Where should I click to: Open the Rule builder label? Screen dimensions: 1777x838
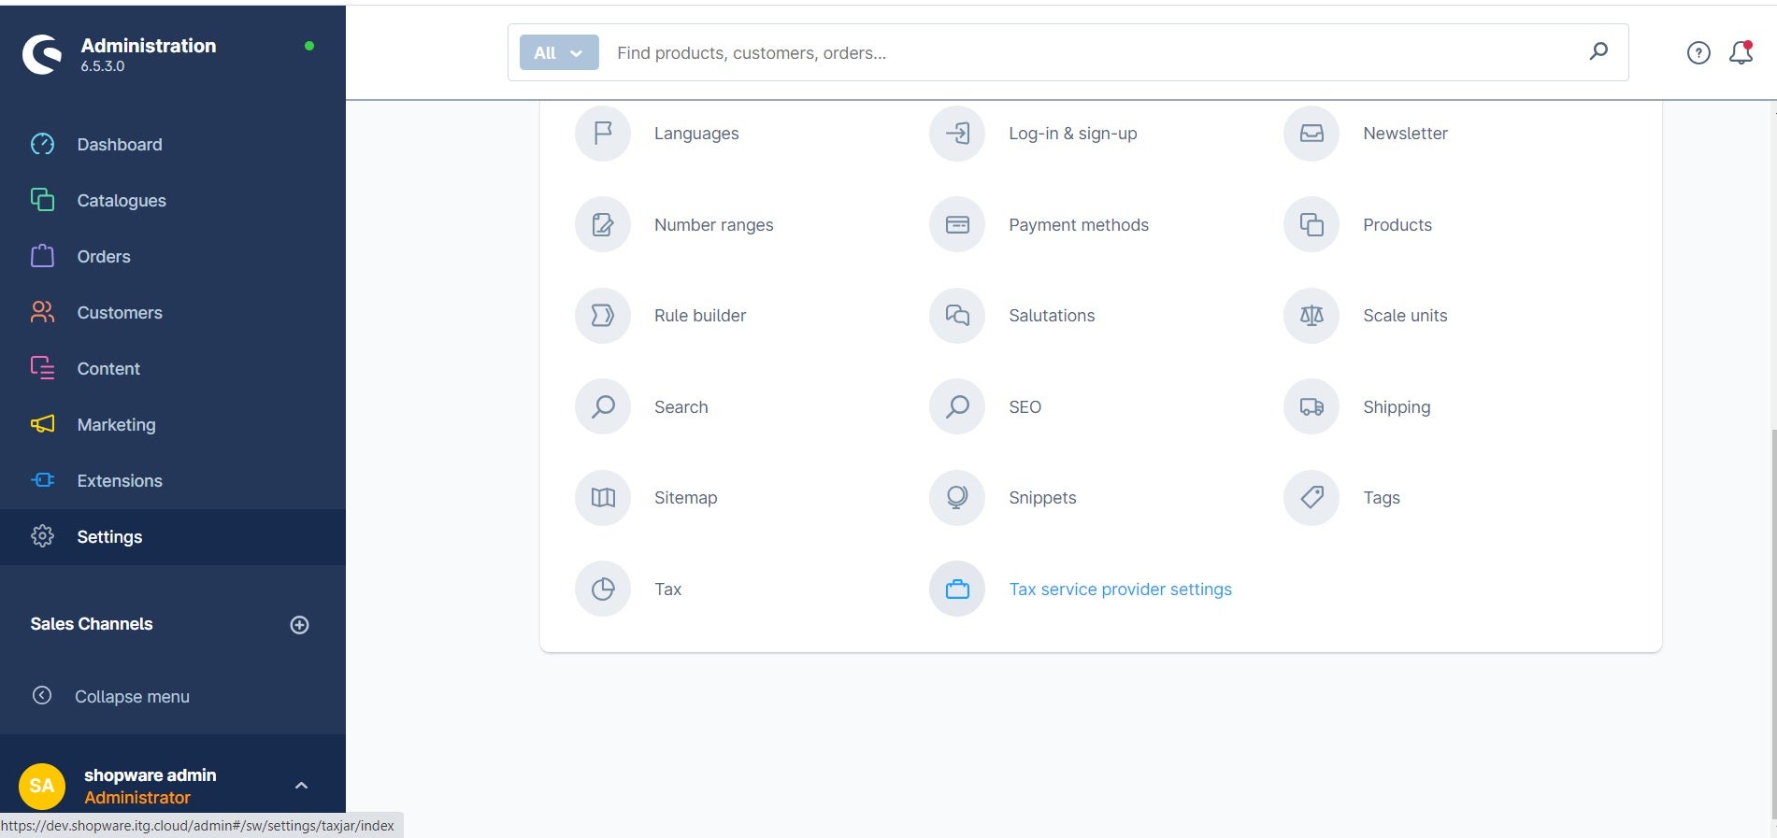[700, 316]
